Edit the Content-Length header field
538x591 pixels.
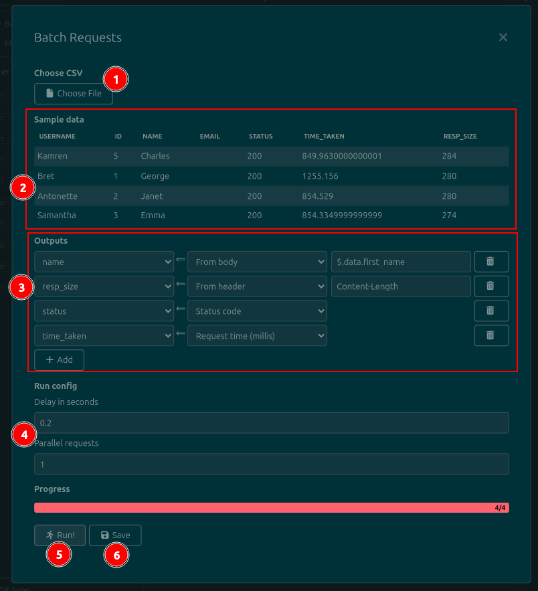coord(401,286)
